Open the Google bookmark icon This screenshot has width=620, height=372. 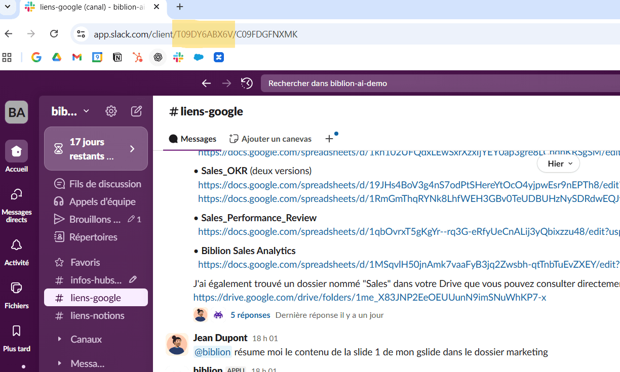point(36,58)
